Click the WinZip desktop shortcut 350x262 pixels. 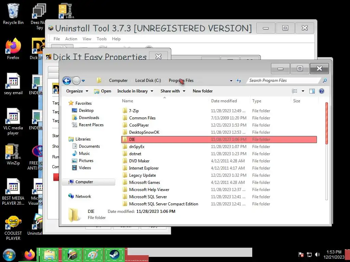point(13,154)
